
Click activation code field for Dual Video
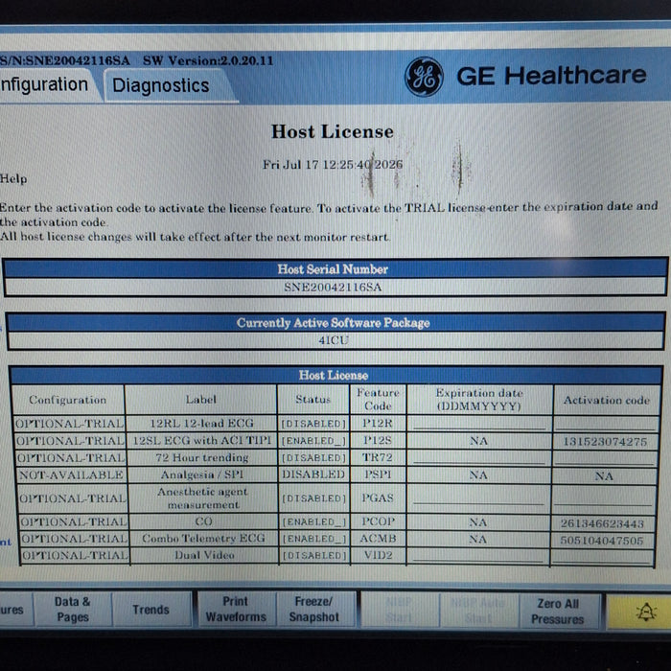[x=601, y=555]
